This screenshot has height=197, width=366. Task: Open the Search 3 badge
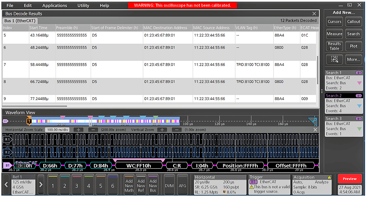point(344,126)
